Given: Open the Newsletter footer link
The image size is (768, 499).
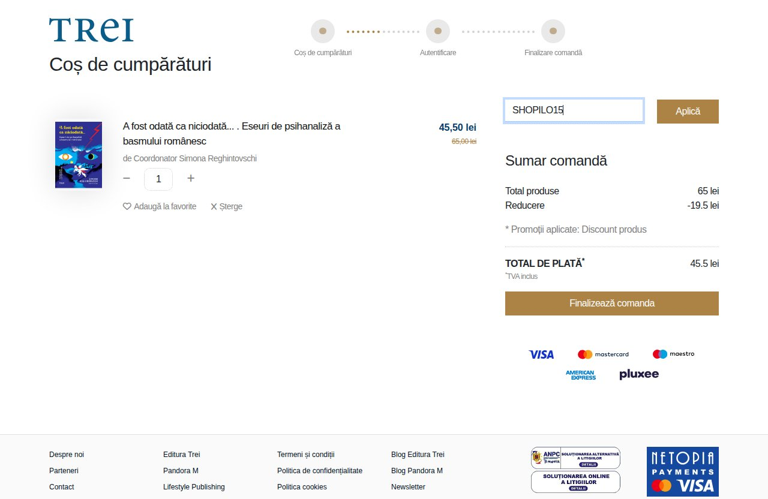Looking at the screenshot, I should point(408,487).
